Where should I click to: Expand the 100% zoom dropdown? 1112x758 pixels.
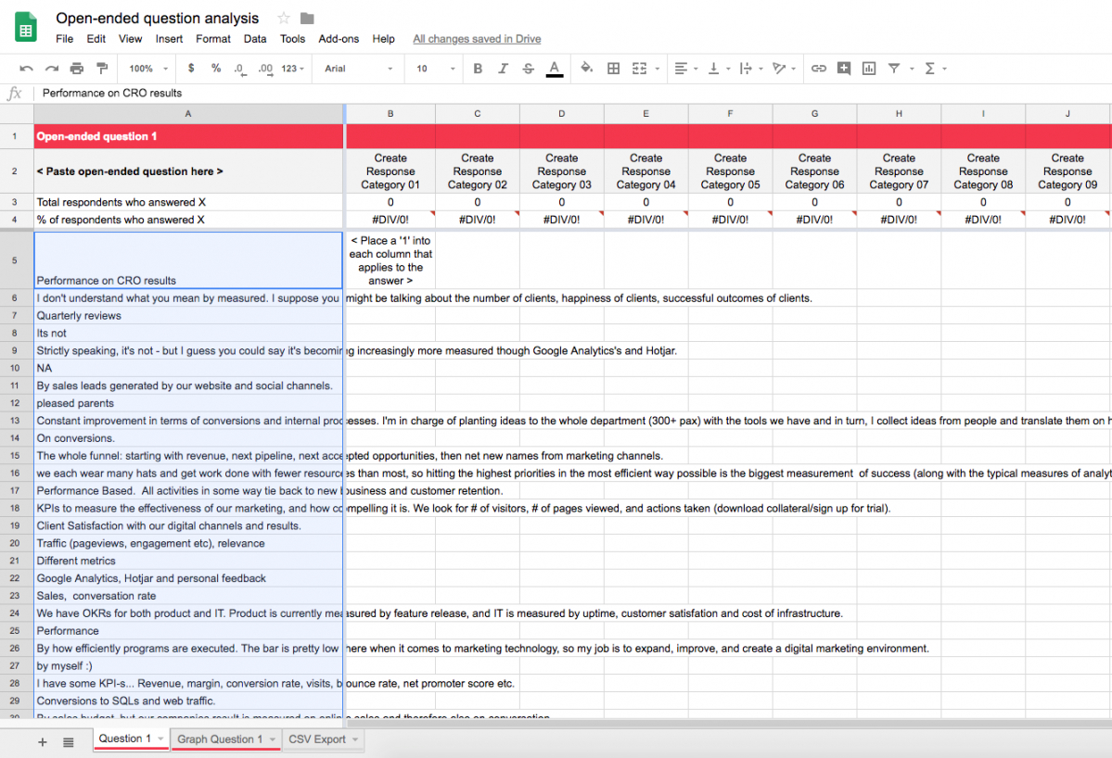[x=148, y=69]
